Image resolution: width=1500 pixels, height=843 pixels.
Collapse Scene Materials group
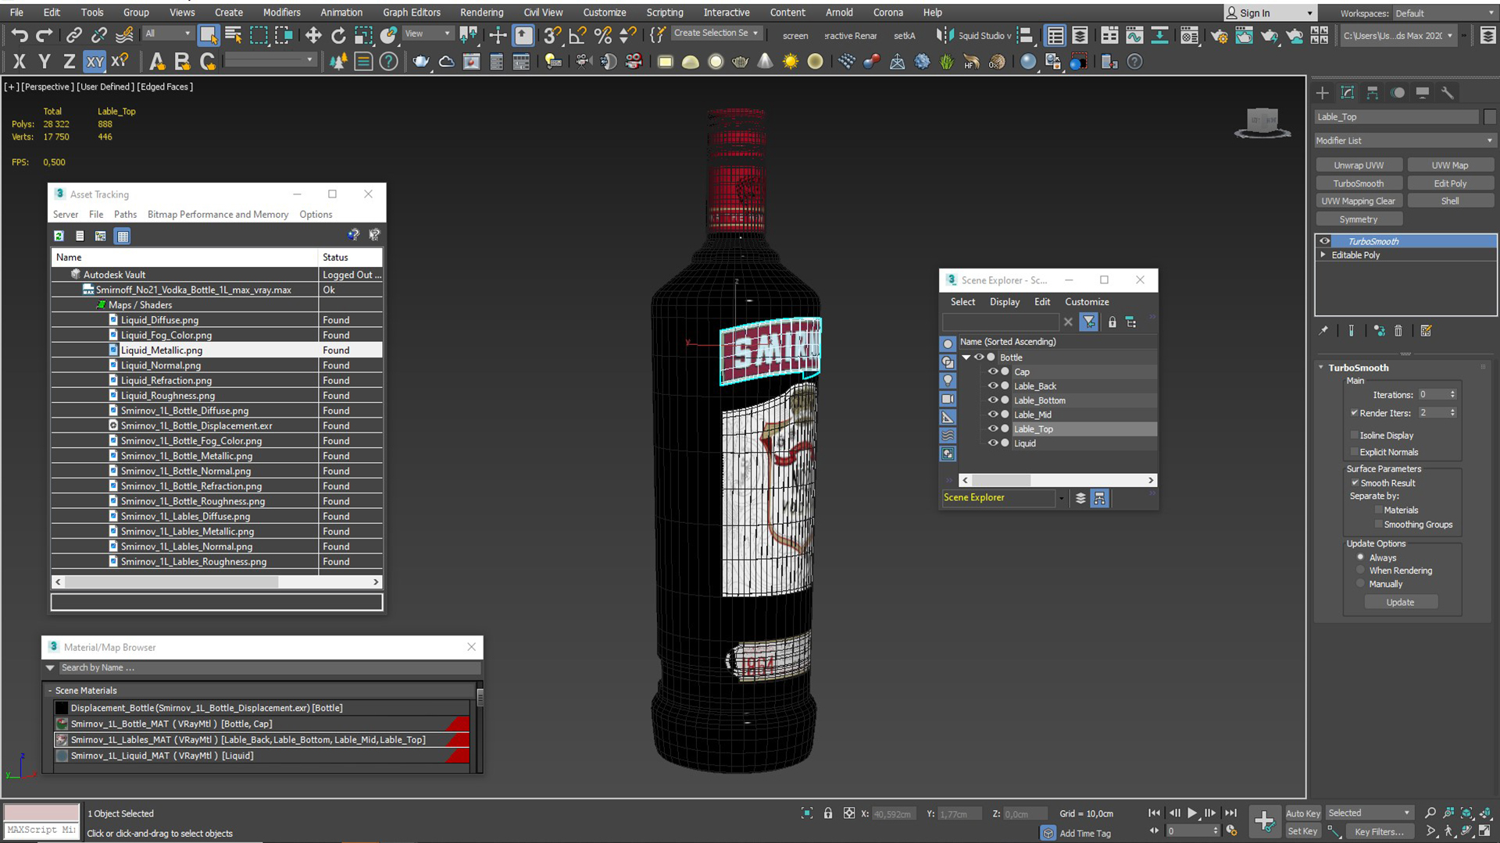(x=50, y=690)
